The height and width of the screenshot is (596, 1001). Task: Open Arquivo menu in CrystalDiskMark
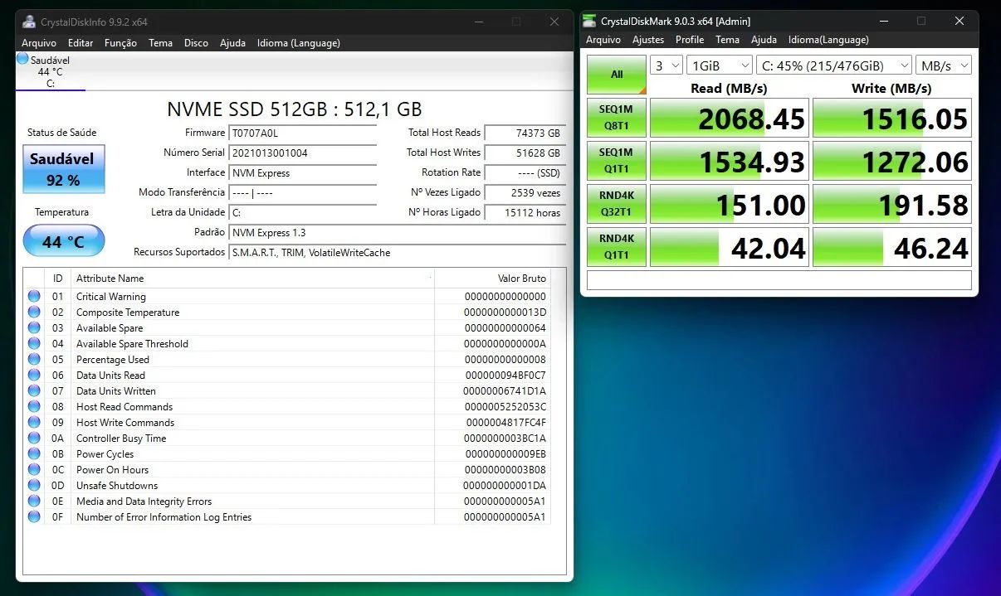pos(603,40)
